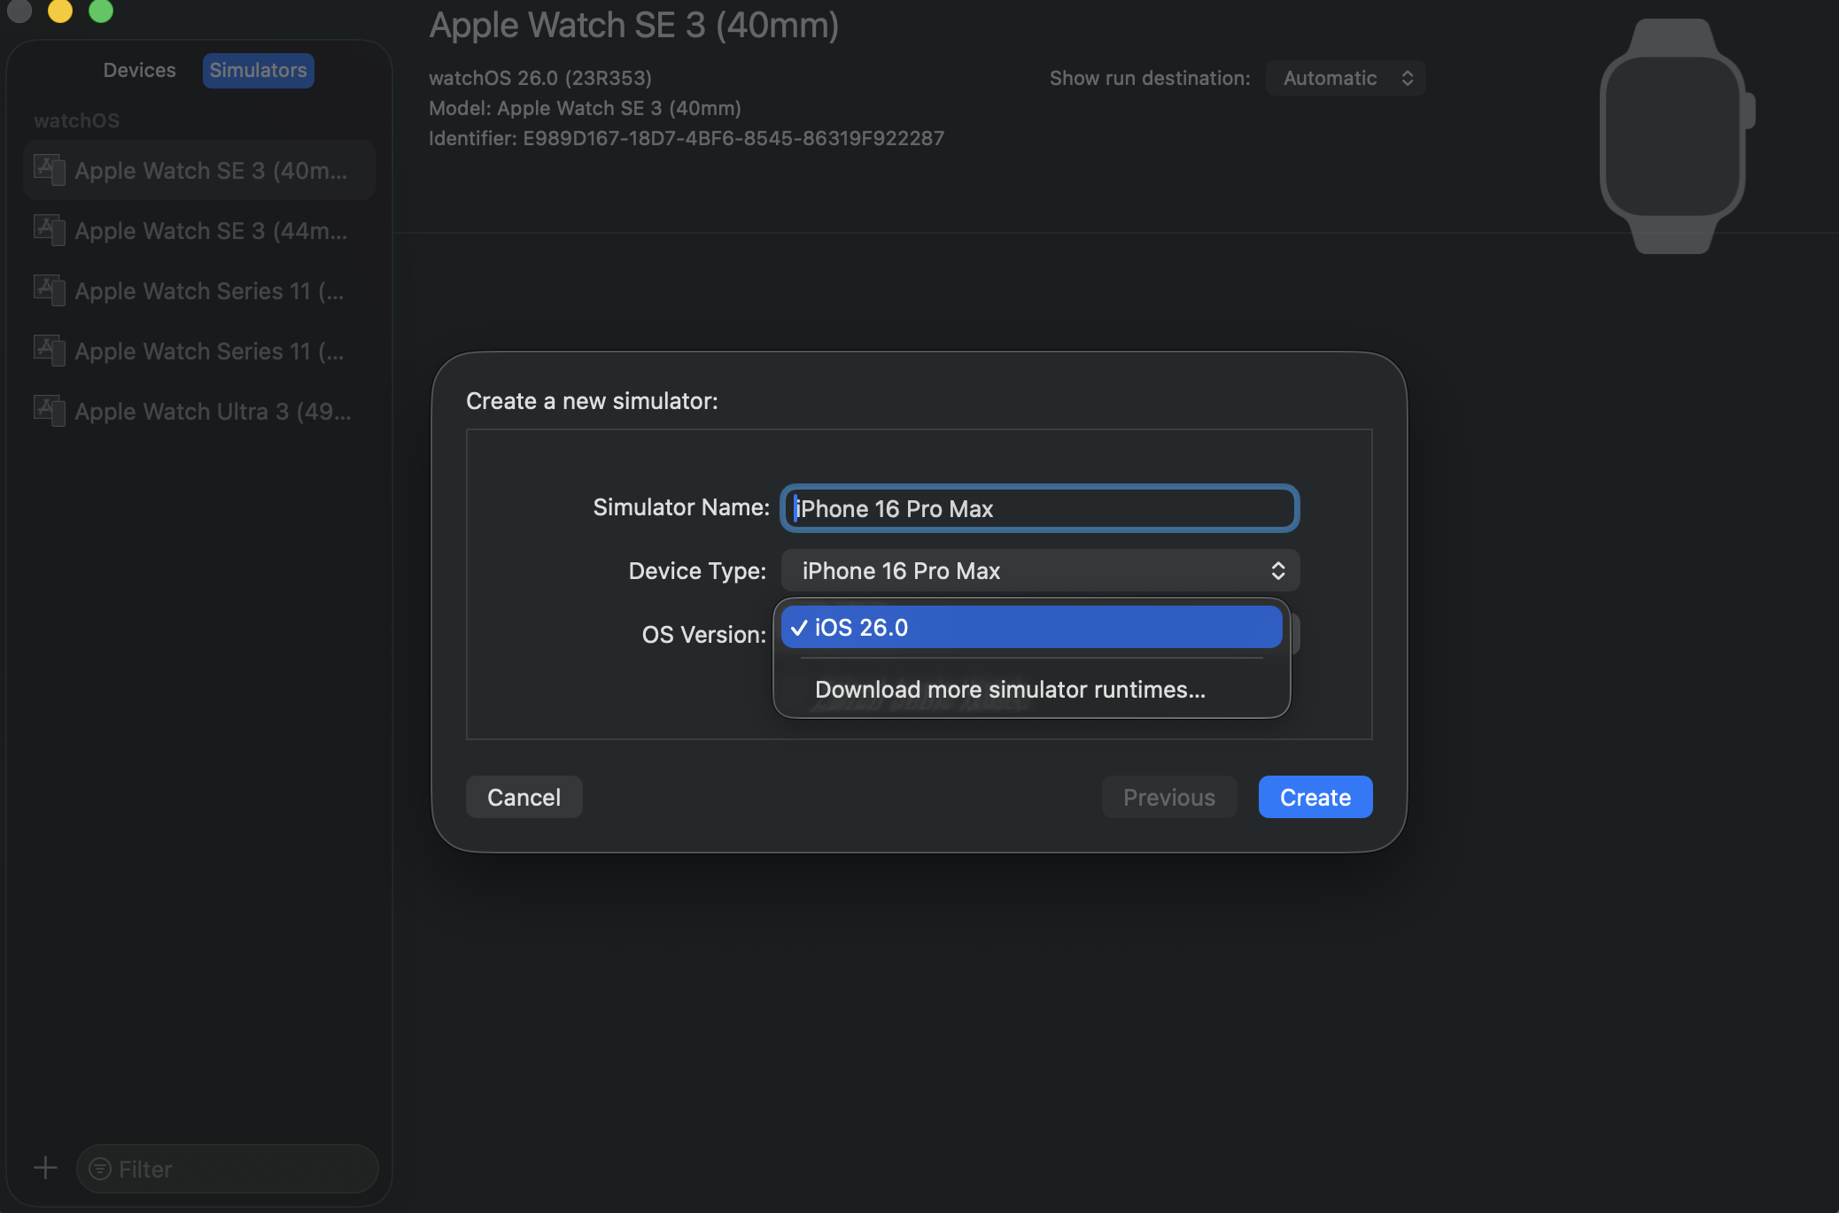Open the Device Type dropdown
The image size is (1839, 1213).
pyautogui.click(x=1040, y=571)
